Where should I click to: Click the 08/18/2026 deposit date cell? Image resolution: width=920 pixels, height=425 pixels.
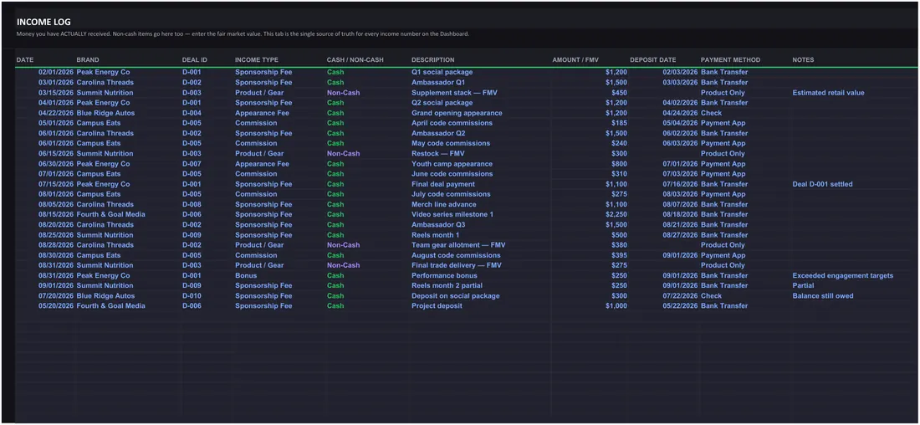pos(681,215)
